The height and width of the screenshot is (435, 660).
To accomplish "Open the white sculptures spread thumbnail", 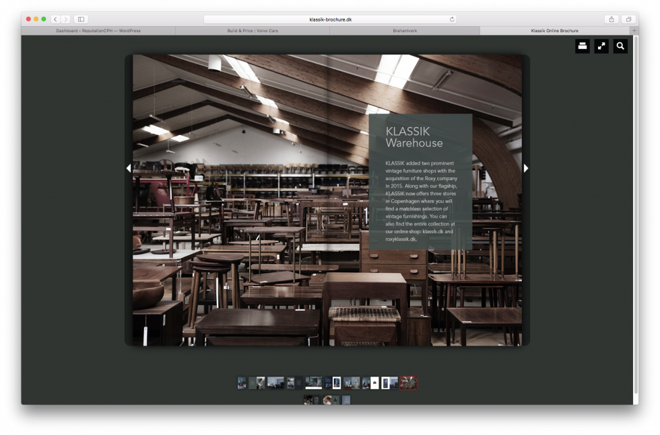I will pos(352,383).
